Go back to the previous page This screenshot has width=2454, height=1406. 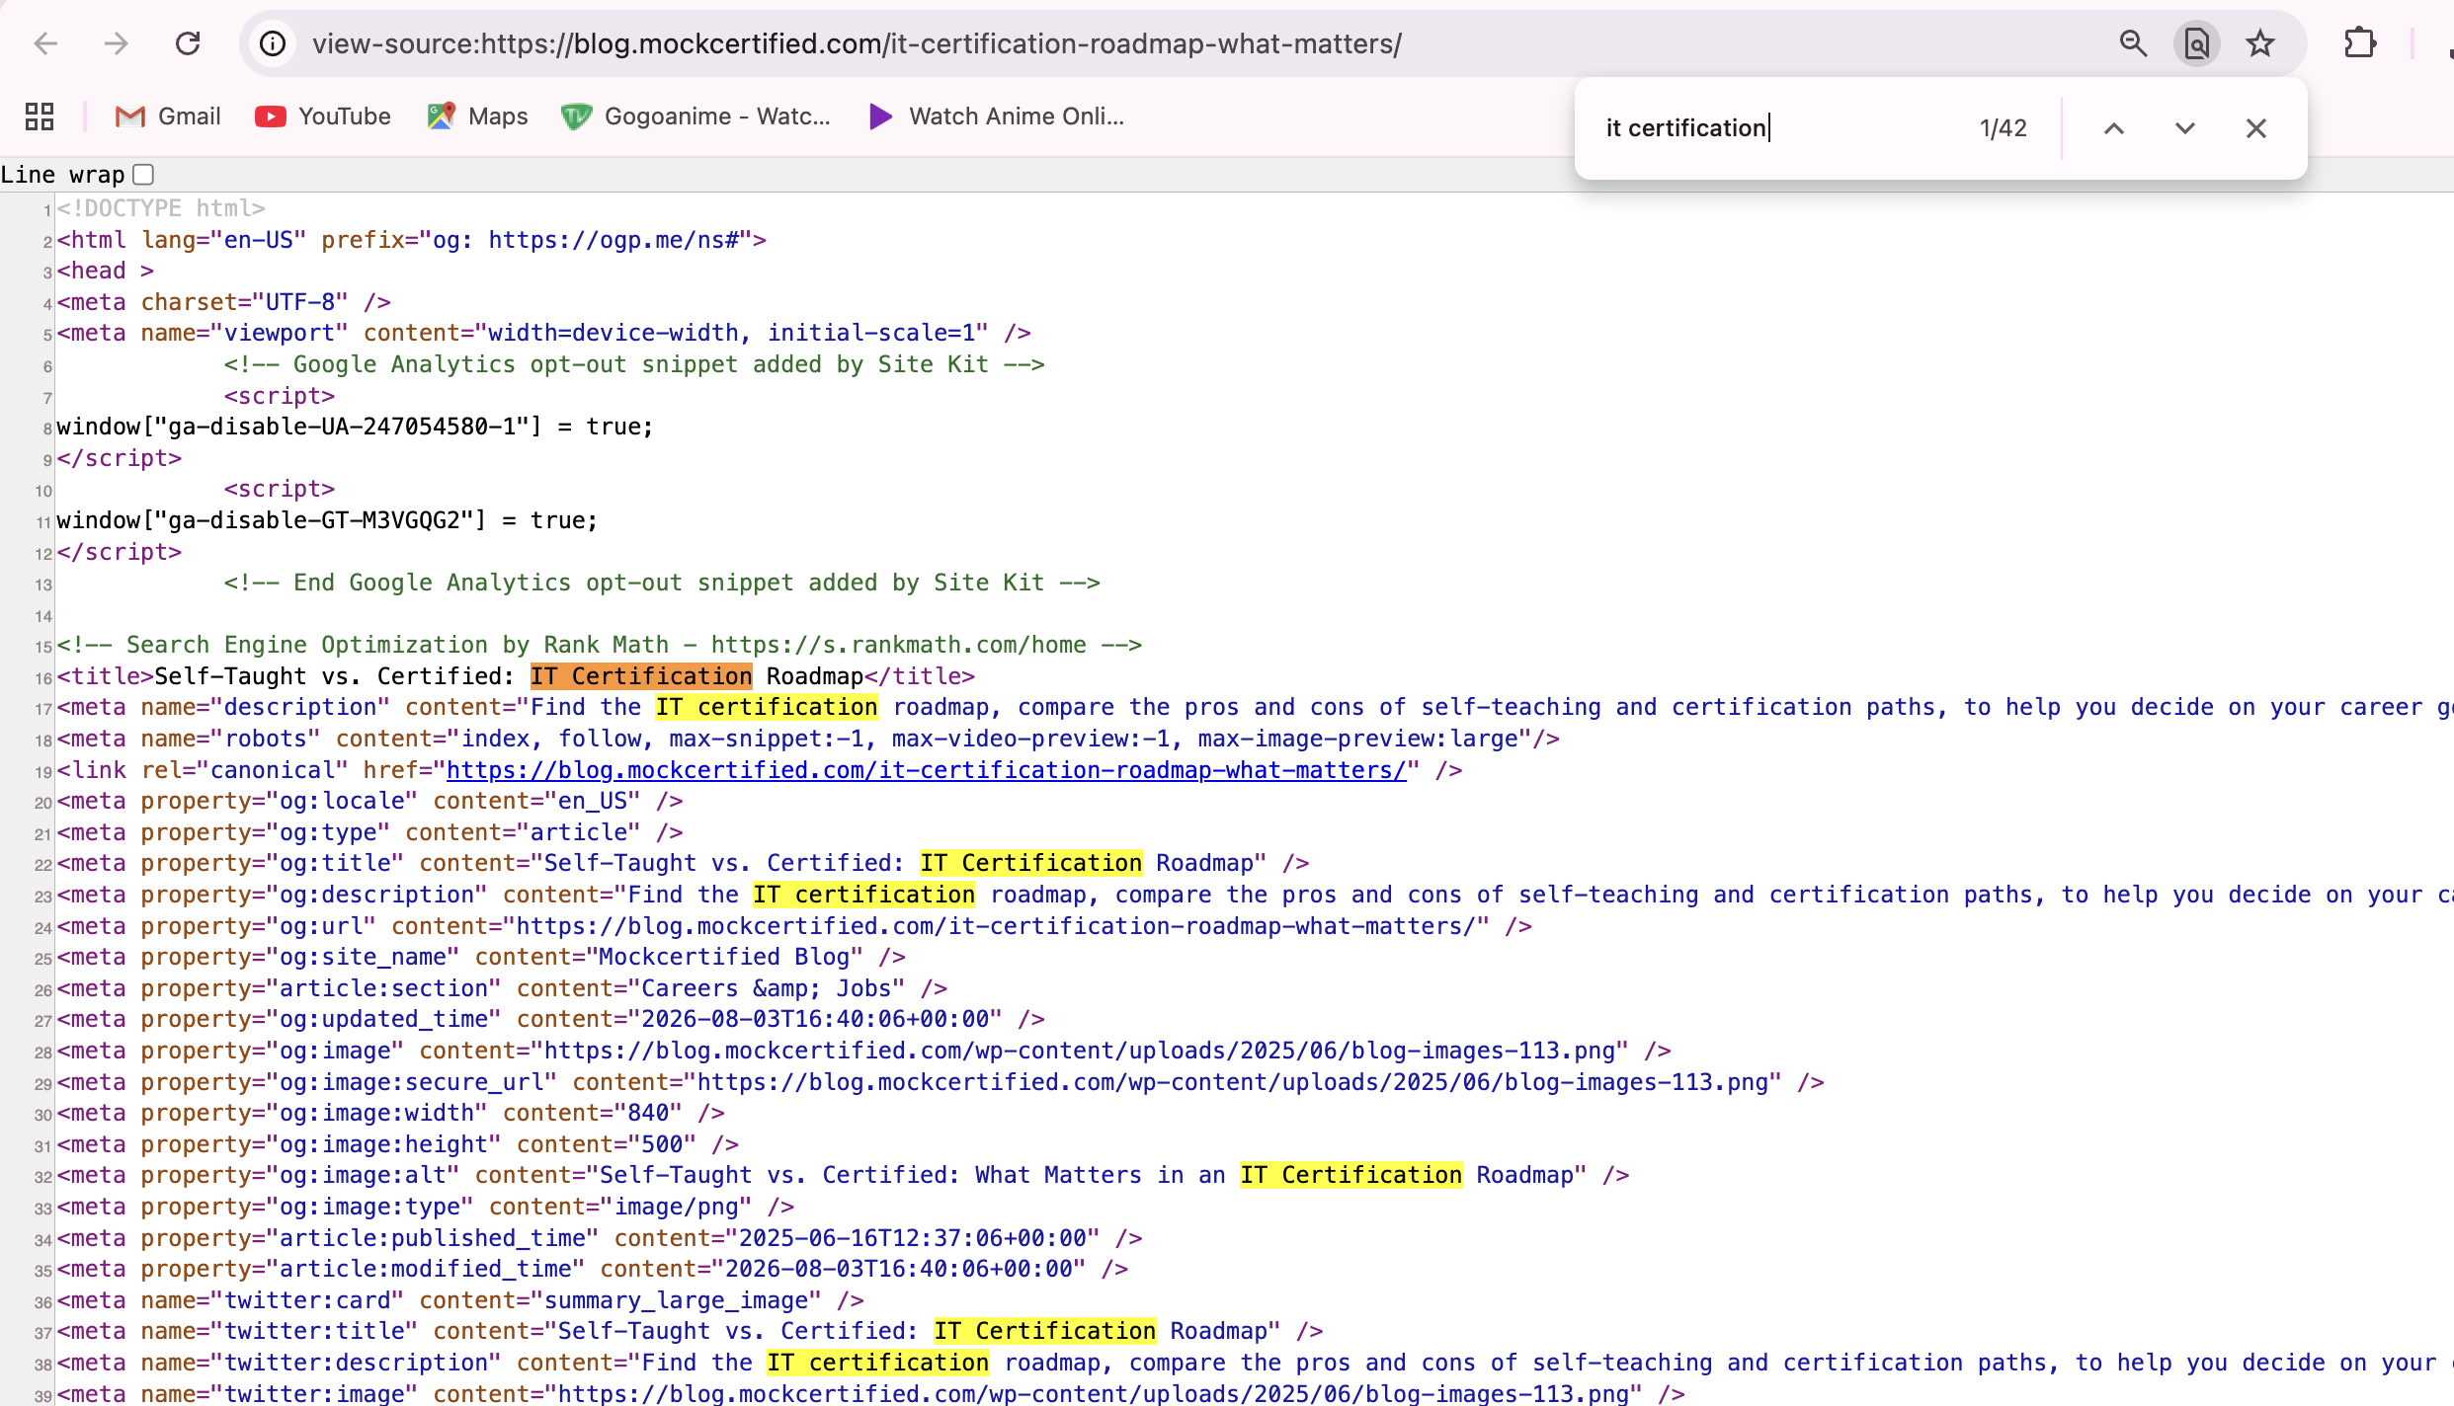pyautogui.click(x=45, y=43)
